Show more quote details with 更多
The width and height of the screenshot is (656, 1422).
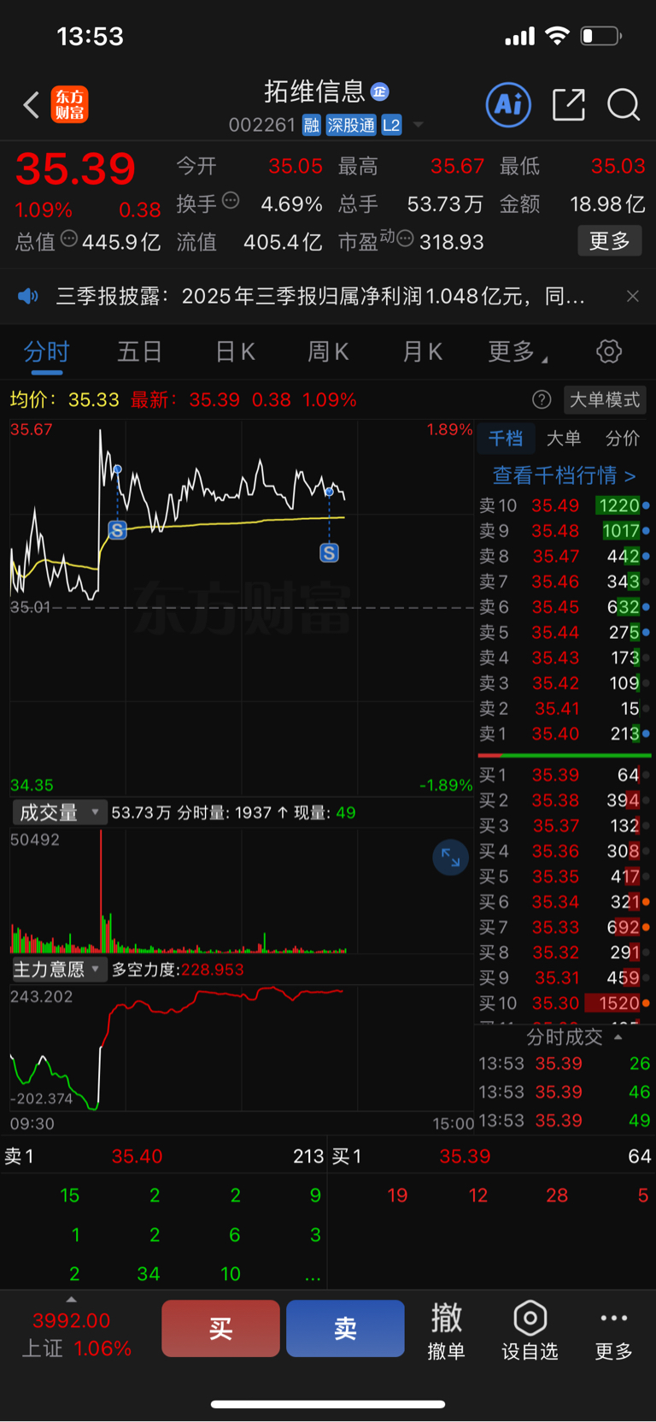(x=610, y=241)
